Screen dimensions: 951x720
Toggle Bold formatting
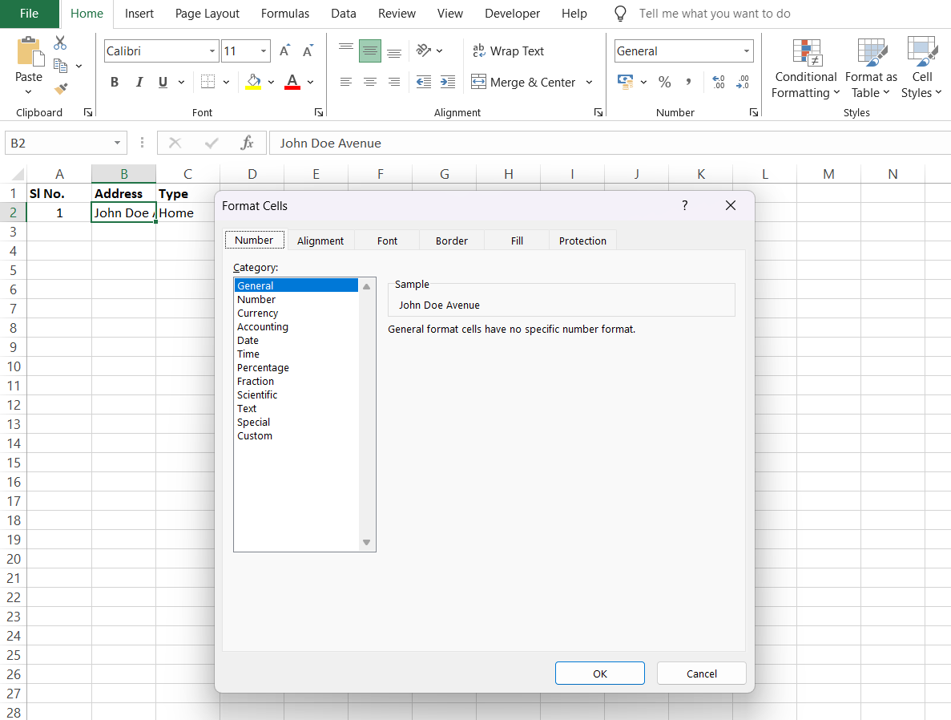[114, 82]
